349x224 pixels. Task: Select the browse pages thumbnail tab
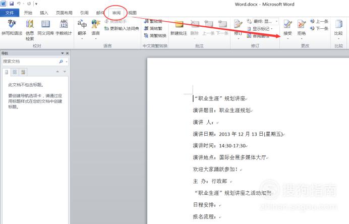(x=15, y=72)
